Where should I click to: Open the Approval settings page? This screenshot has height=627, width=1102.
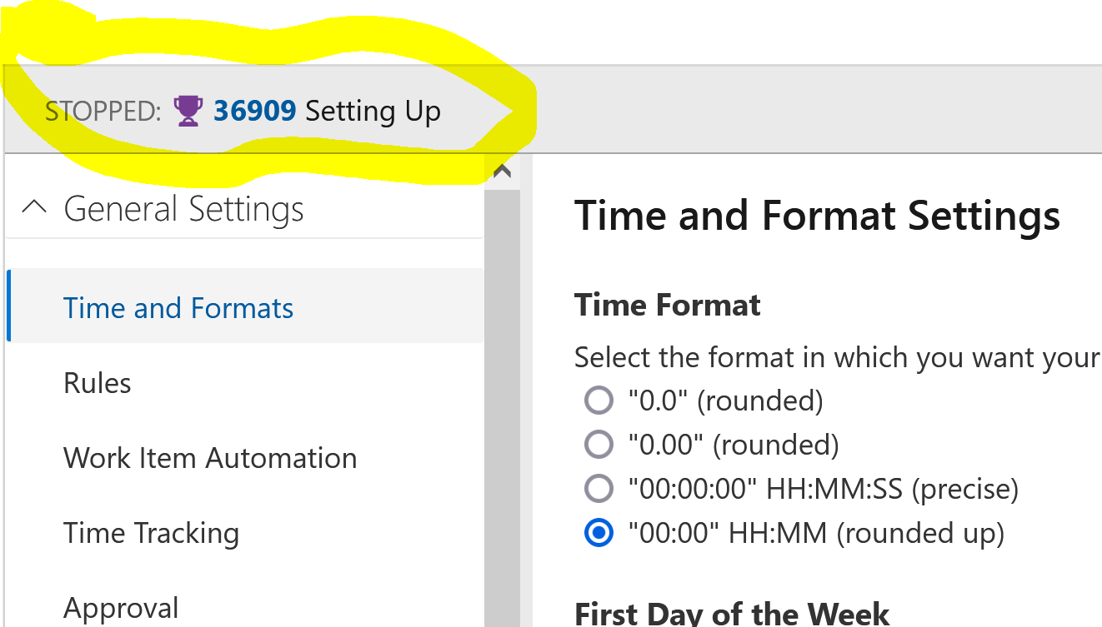pos(245,608)
